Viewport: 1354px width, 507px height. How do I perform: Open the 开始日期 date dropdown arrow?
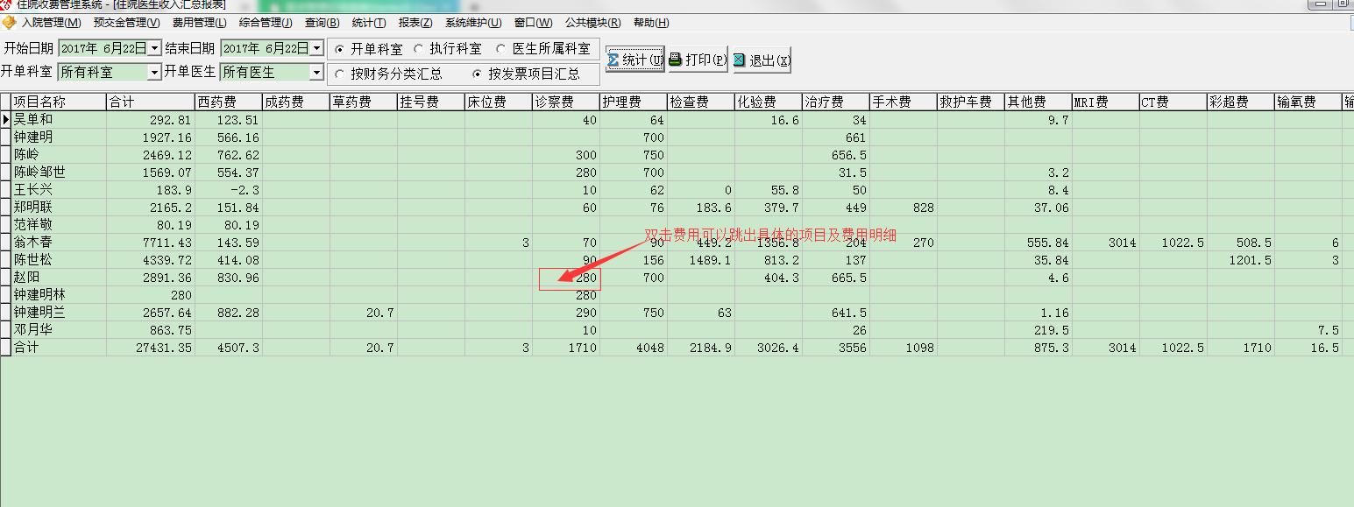pyautogui.click(x=154, y=48)
